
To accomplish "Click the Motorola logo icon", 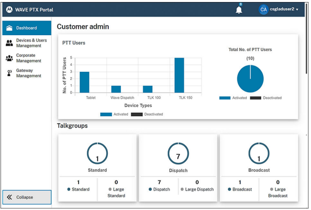I will [9, 10].
